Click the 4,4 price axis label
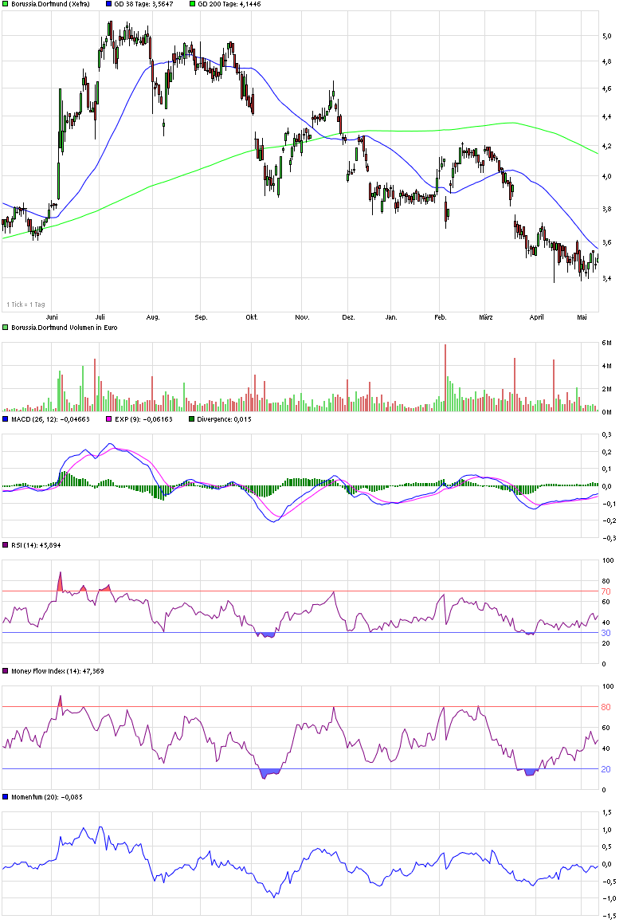Viewport: 631px width, 923px height. 607,116
